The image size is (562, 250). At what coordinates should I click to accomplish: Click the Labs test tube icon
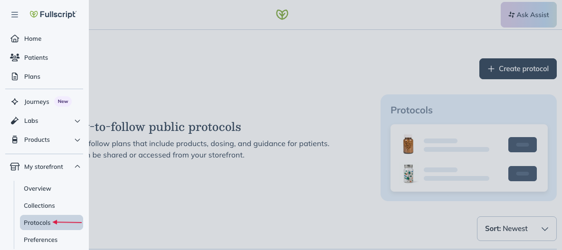click(x=15, y=121)
